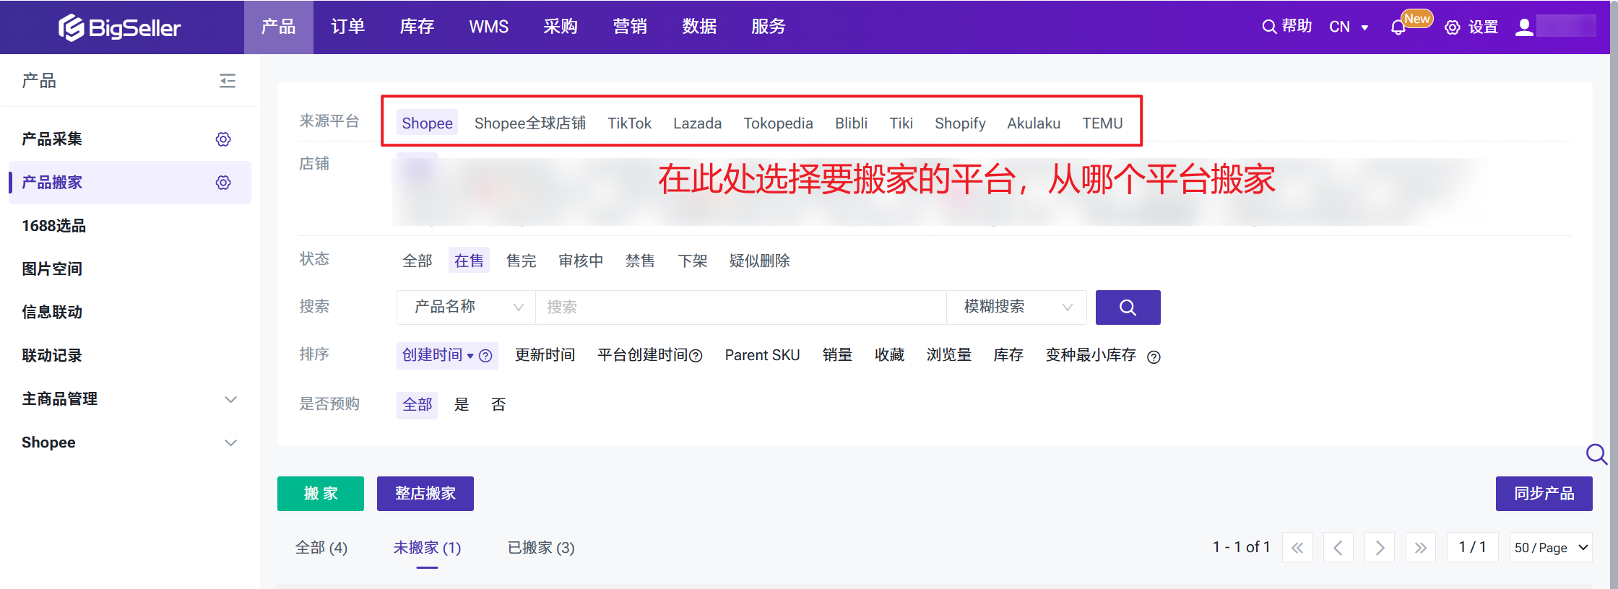Open the 模糊搜索 match type dropdown
Screen dimensions: 1618x589
[x=1016, y=307]
